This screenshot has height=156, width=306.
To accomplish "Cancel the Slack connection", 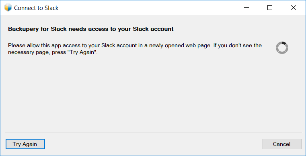I will pos(282,144).
